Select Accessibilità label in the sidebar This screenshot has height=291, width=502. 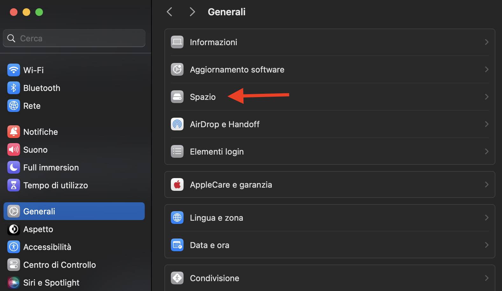[x=47, y=247]
